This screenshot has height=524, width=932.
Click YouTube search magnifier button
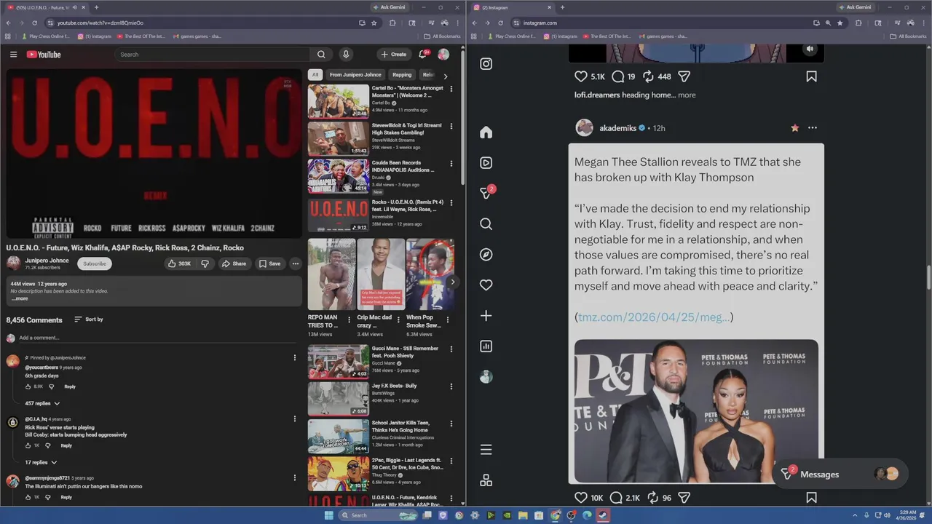point(321,55)
